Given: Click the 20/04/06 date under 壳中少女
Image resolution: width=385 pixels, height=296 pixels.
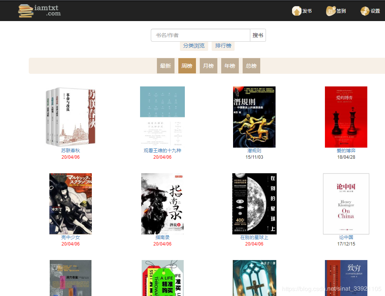Looking at the screenshot, I should coord(70,244).
